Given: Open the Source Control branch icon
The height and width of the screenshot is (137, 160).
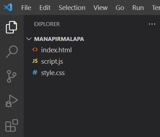Looking at the screenshot, I should coord(11,76).
